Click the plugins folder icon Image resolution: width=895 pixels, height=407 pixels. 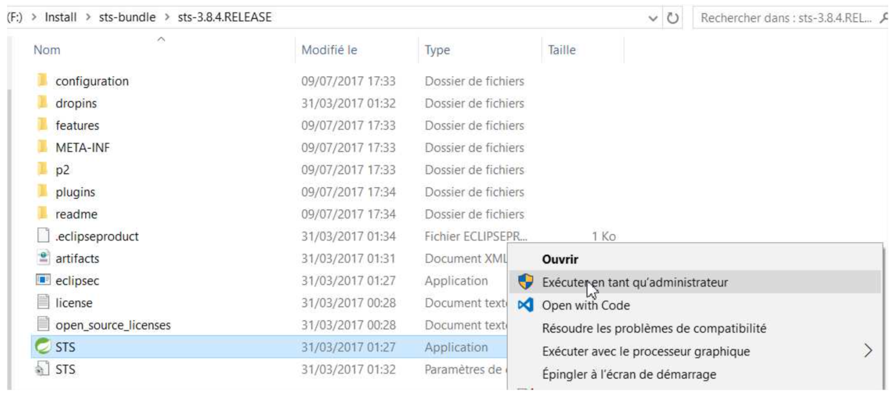pyautogui.click(x=42, y=191)
